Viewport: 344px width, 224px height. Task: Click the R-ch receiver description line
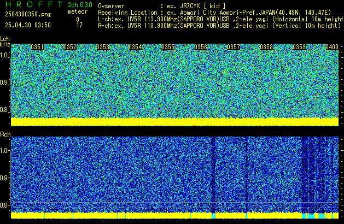pyautogui.click(x=219, y=26)
